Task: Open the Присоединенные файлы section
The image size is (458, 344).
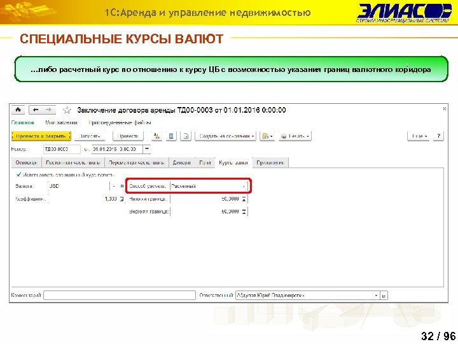Action: click(120, 122)
